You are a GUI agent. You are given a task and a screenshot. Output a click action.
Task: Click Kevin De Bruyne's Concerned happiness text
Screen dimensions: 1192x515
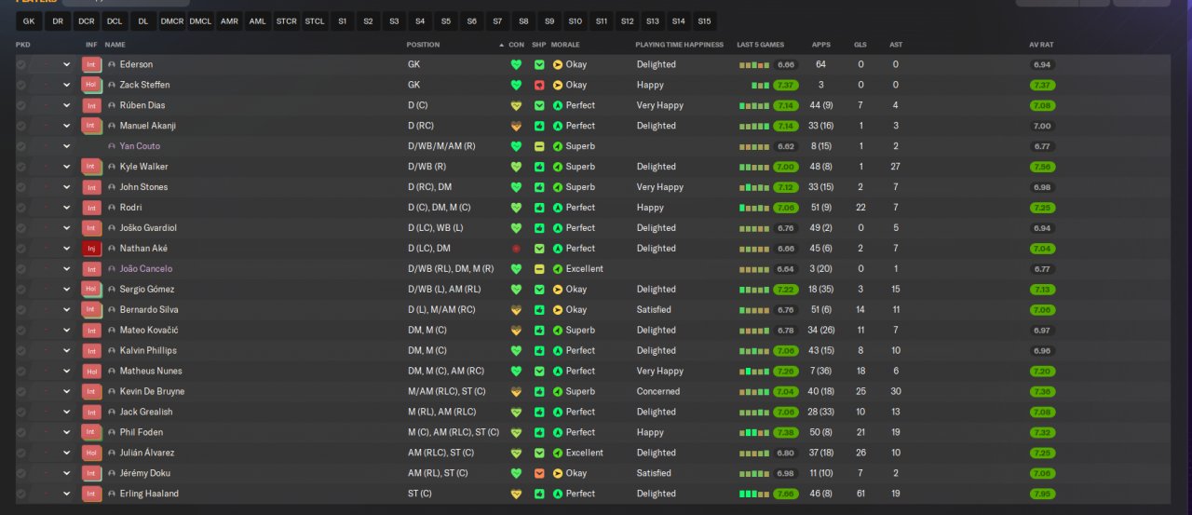point(658,391)
